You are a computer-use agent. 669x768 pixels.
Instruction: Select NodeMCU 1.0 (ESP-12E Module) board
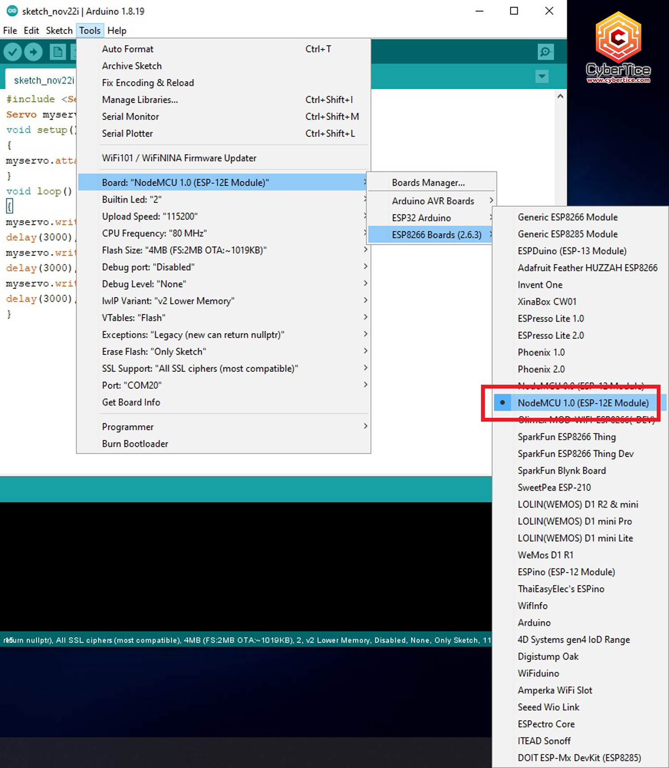click(x=582, y=403)
